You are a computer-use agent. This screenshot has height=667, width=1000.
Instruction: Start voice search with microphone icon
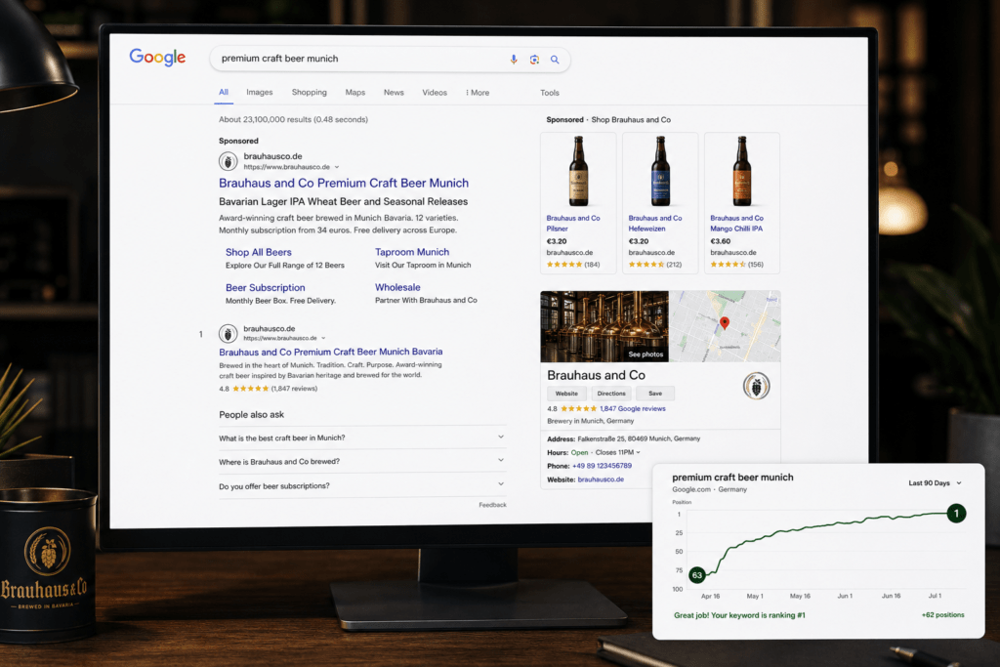pos(514,60)
